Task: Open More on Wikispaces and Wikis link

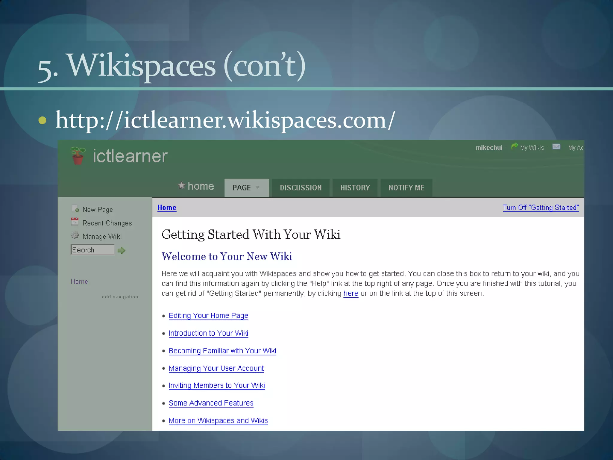Action: (218, 421)
